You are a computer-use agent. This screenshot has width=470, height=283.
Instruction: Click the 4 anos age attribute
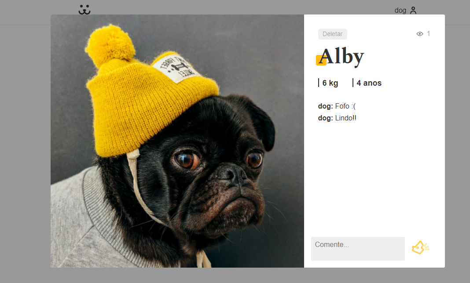click(x=367, y=83)
